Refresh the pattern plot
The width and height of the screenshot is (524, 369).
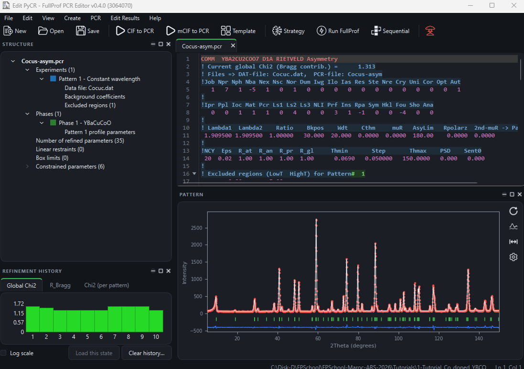coord(513,211)
